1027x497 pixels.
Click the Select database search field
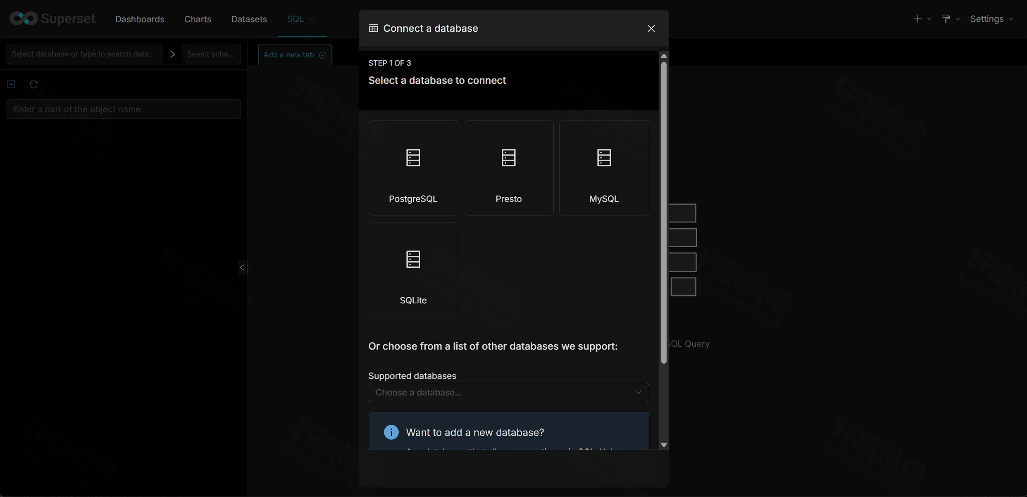pyautogui.click(x=85, y=54)
